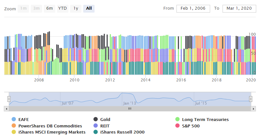Click the 2012 x-axis label
The image size is (261, 139).
[110, 80]
